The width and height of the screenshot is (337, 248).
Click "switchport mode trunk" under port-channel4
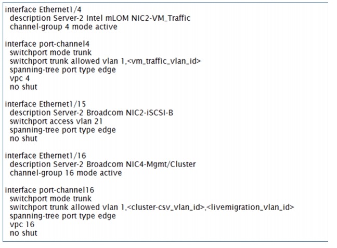click(50, 52)
